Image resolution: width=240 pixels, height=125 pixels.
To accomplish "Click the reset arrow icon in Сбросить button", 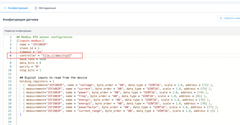I will 221,18.
